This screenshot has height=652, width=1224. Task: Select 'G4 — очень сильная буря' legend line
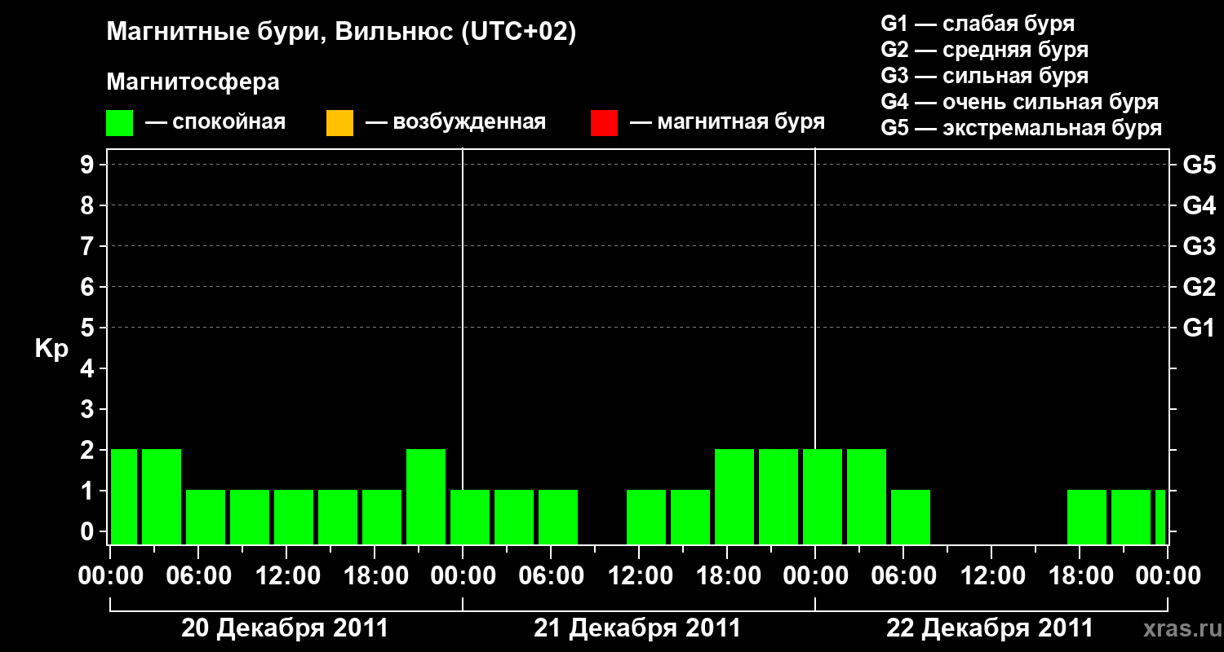coord(1019,102)
